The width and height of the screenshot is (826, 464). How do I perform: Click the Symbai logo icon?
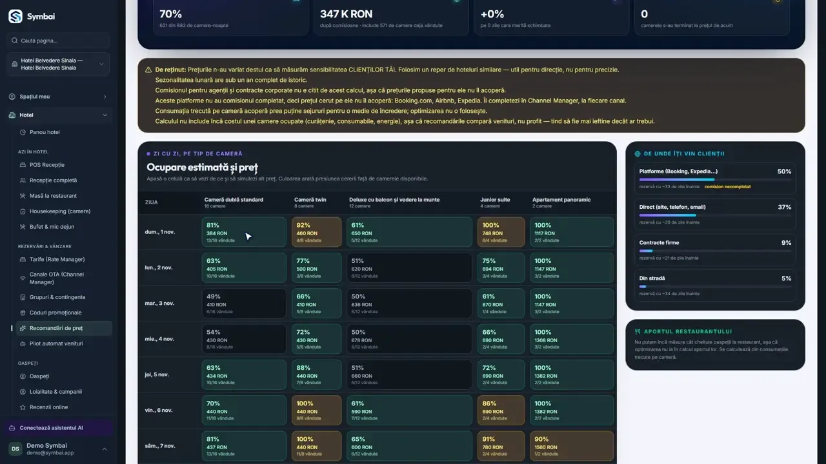click(x=15, y=17)
